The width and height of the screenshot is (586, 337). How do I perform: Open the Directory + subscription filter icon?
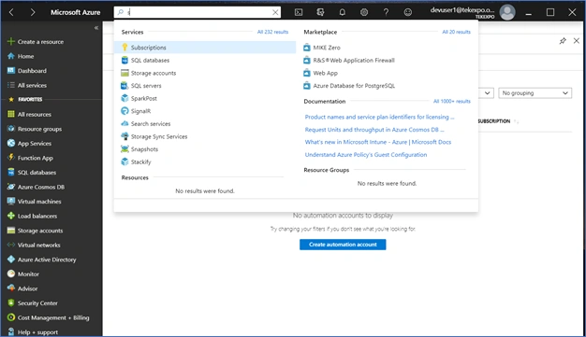320,12
